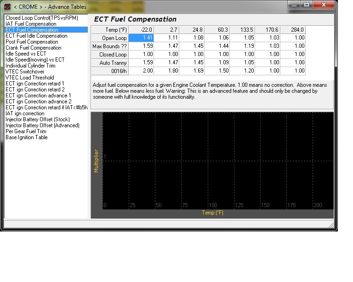Select ECT ign Correction advance 2
Image resolution: width=353 pixels, height=282 pixels.
[x=38, y=102]
